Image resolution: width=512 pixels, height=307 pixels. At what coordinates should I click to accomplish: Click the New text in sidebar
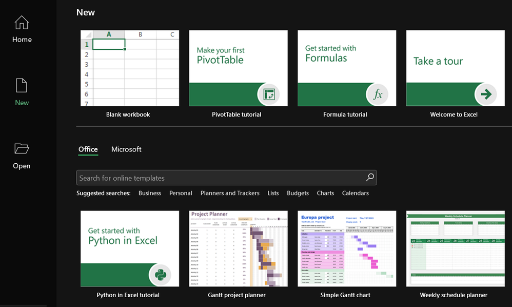(22, 103)
